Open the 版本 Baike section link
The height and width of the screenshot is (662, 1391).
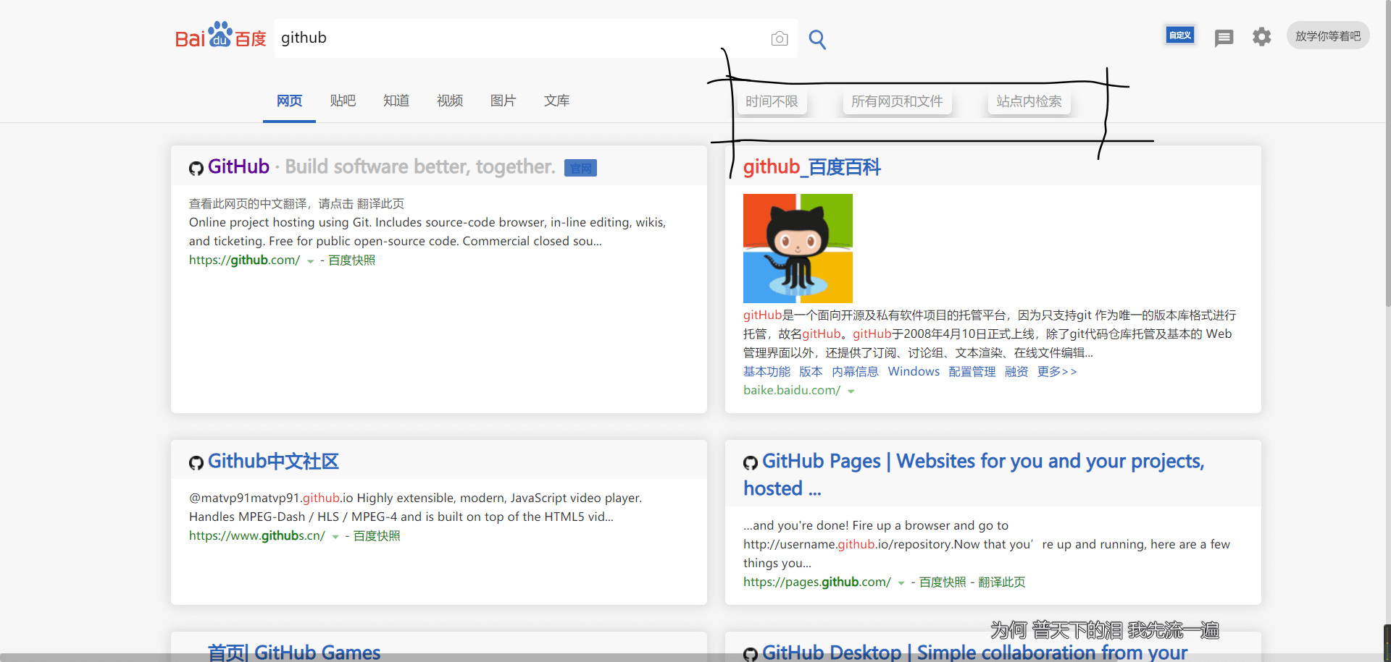click(x=811, y=372)
